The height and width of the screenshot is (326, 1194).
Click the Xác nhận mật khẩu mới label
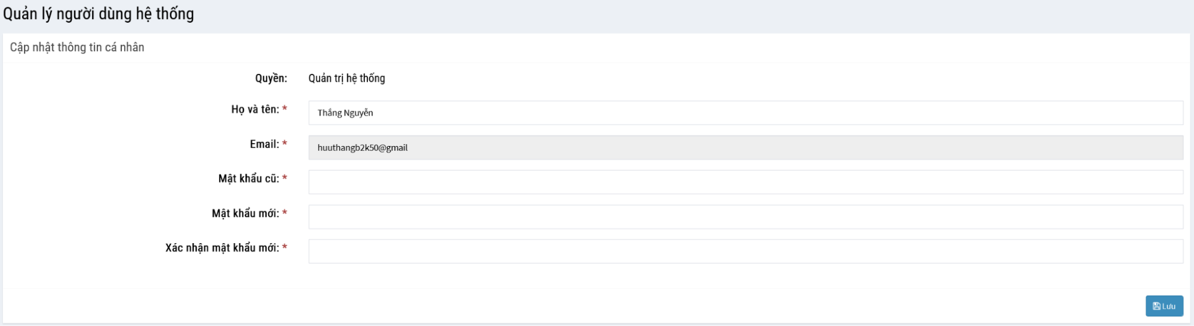[x=222, y=248]
